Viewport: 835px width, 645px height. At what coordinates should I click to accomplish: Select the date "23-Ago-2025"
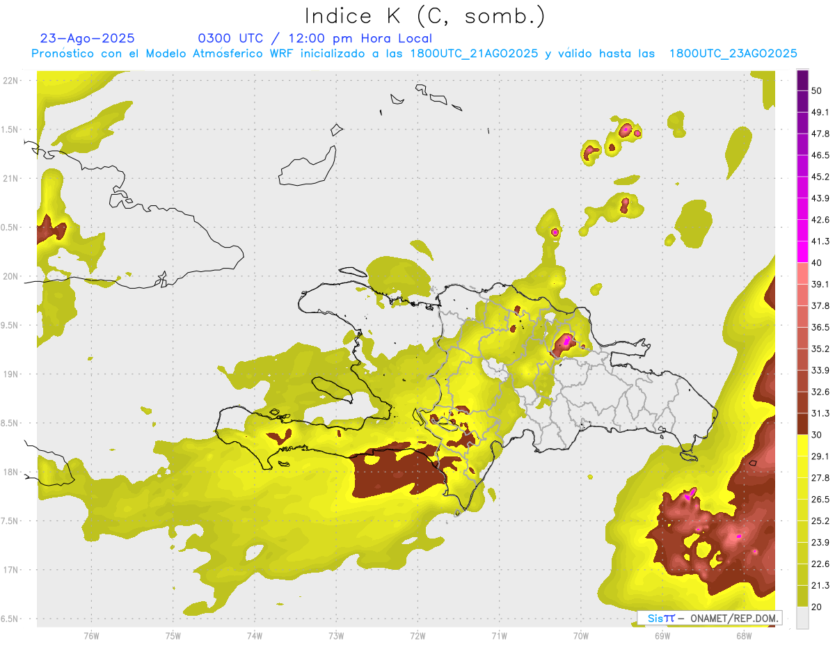pos(88,38)
